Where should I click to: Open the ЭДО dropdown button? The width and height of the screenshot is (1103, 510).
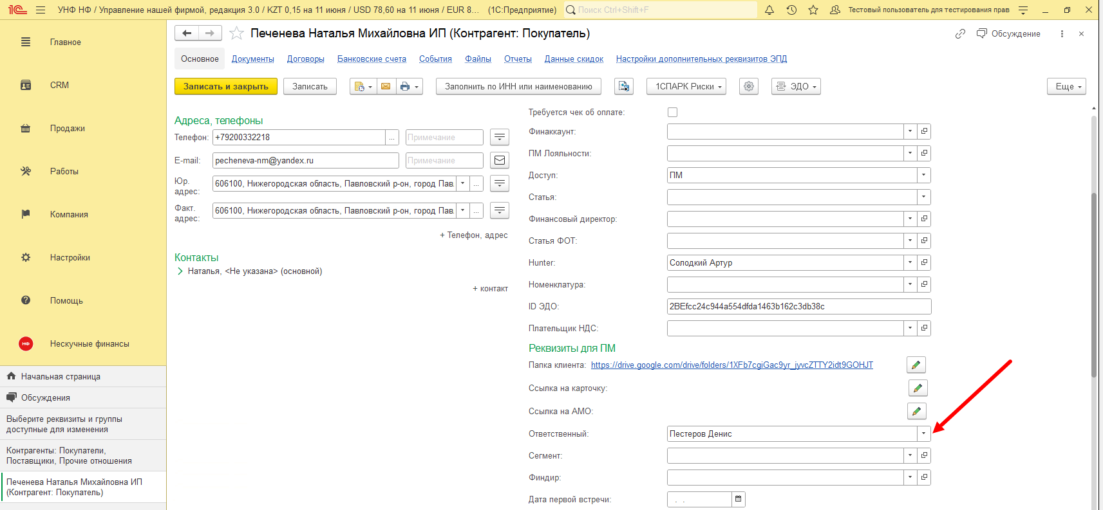[x=796, y=86]
